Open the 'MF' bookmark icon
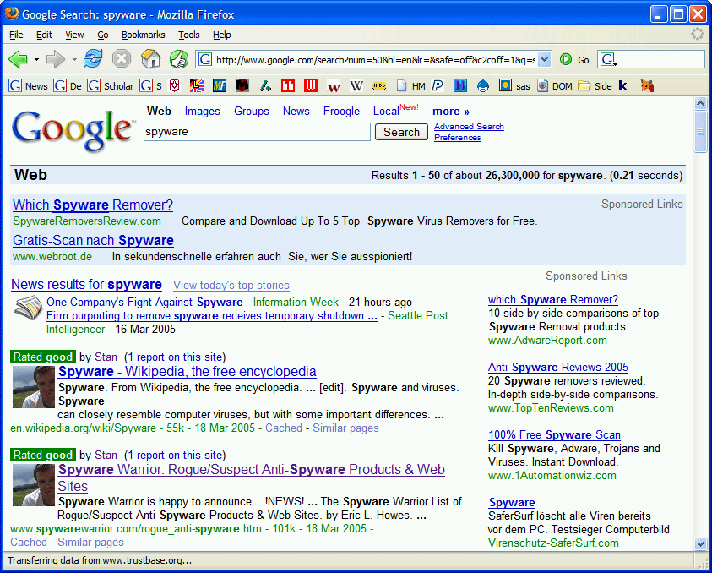 click(x=220, y=85)
